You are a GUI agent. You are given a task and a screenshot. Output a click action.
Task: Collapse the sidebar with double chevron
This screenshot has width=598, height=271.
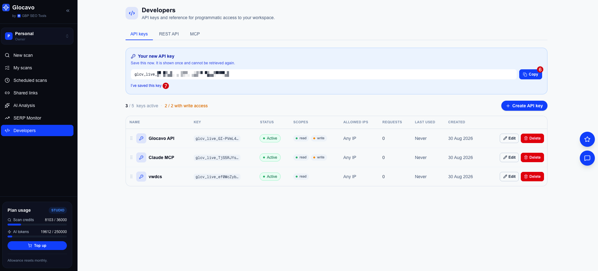pyautogui.click(x=68, y=11)
